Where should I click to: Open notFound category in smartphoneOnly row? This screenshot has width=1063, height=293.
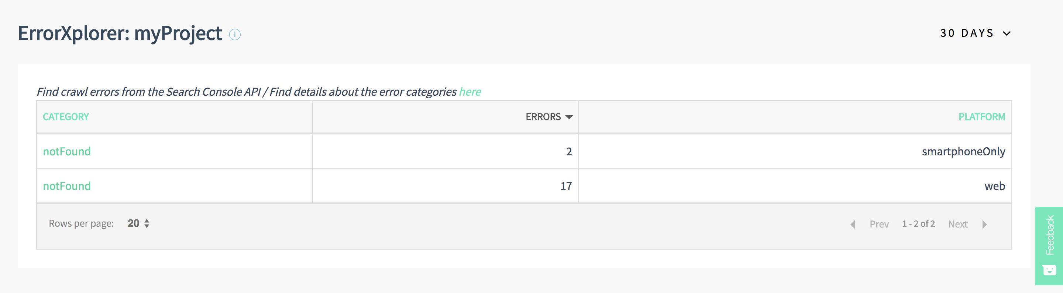[67, 151]
